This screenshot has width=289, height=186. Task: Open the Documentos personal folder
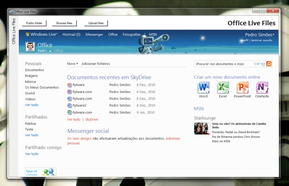click(x=34, y=70)
